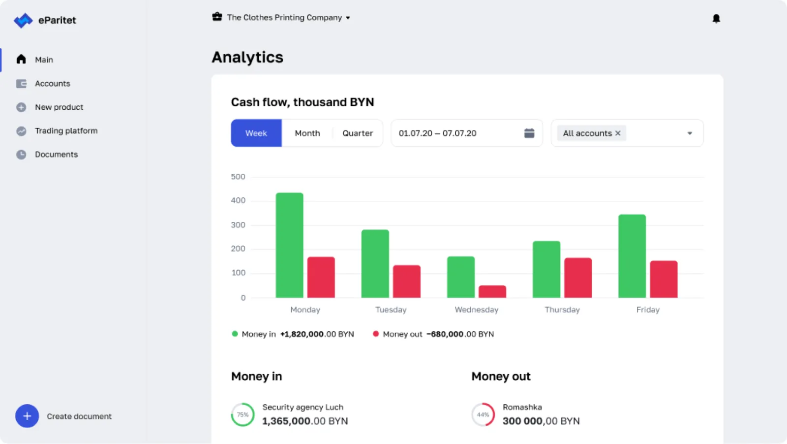The width and height of the screenshot is (787, 444).
Task: Click Thursday's green money-in bar
Action: click(x=546, y=269)
